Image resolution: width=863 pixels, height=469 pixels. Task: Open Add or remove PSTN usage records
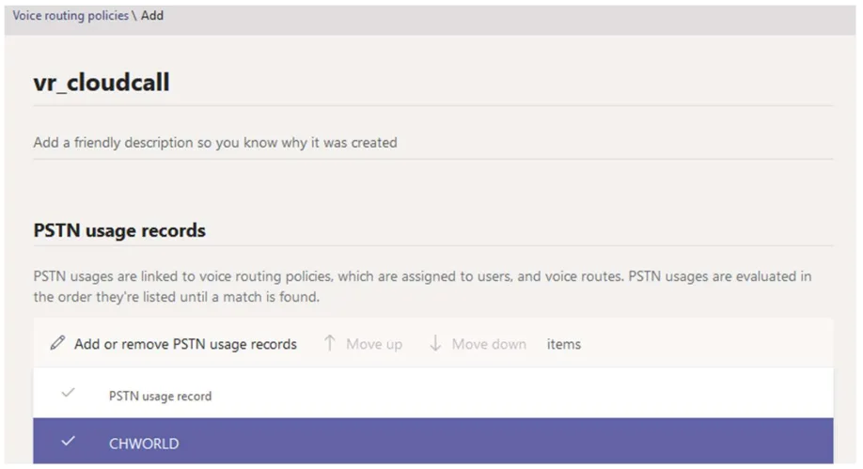[x=185, y=344]
